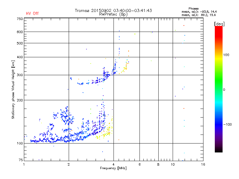Click the '0' colorbar tick label
This screenshot has width=239, height=179.
tap(224, 90)
